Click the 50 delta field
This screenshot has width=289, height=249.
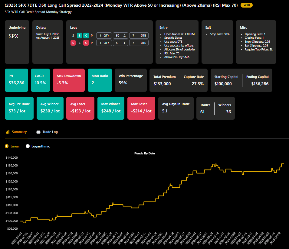(120, 36)
